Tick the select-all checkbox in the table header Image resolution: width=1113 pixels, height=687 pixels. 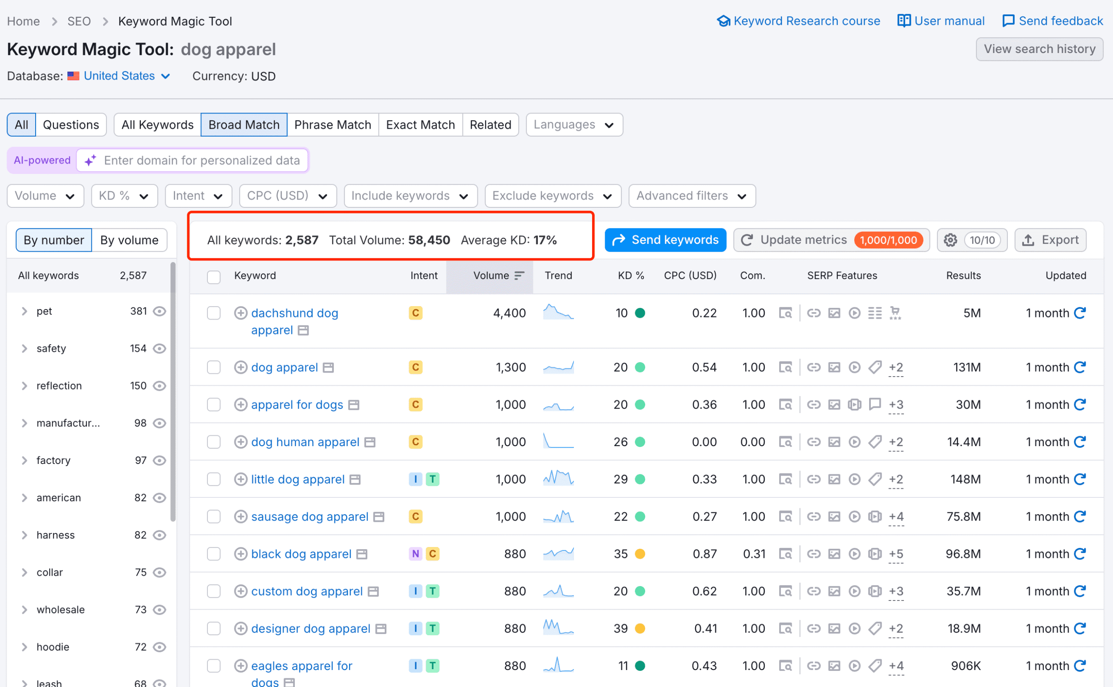[213, 276]
